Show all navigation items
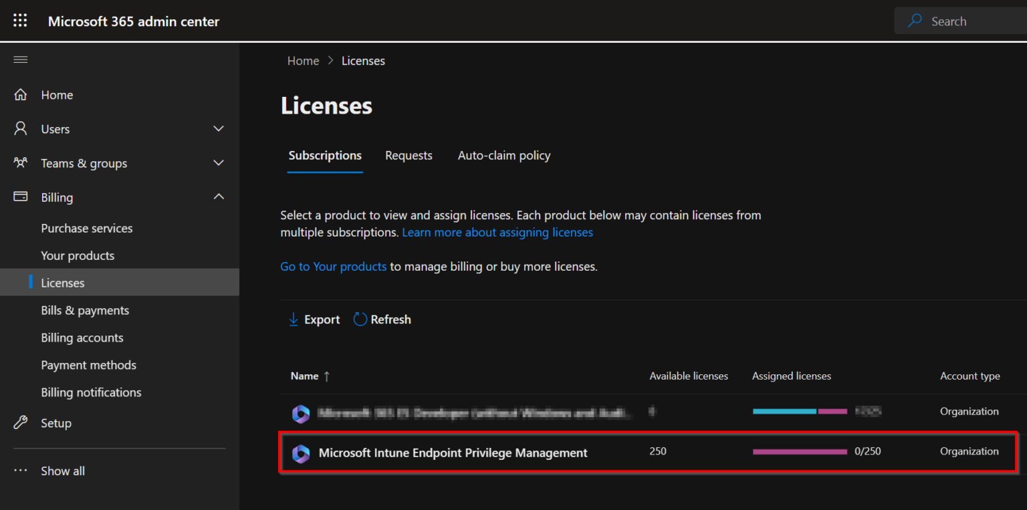Image resolution: width=1027 pixels, height=510 pixels. [62, 471]
